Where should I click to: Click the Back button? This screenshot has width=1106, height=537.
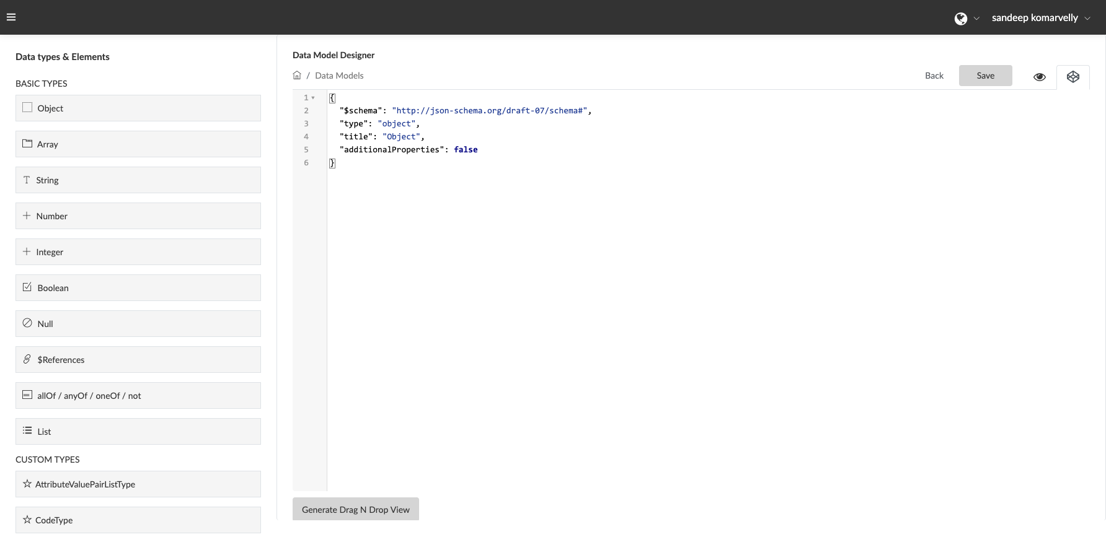934,76
